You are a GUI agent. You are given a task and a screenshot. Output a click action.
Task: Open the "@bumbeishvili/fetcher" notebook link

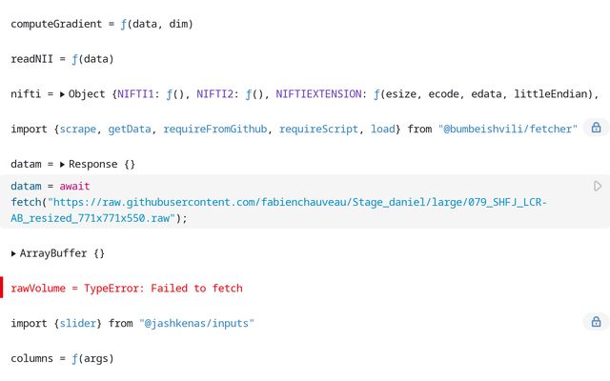pyautogui.click(x=508, y=130)
